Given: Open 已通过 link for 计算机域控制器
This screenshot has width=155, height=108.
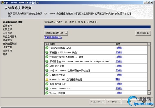Looking at the screenshot, I should (119, 75).
